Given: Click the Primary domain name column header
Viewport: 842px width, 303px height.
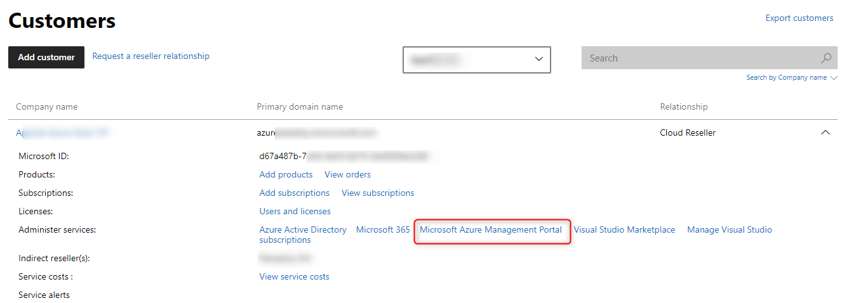Looking at the screenshot, I should pos(300,106).
